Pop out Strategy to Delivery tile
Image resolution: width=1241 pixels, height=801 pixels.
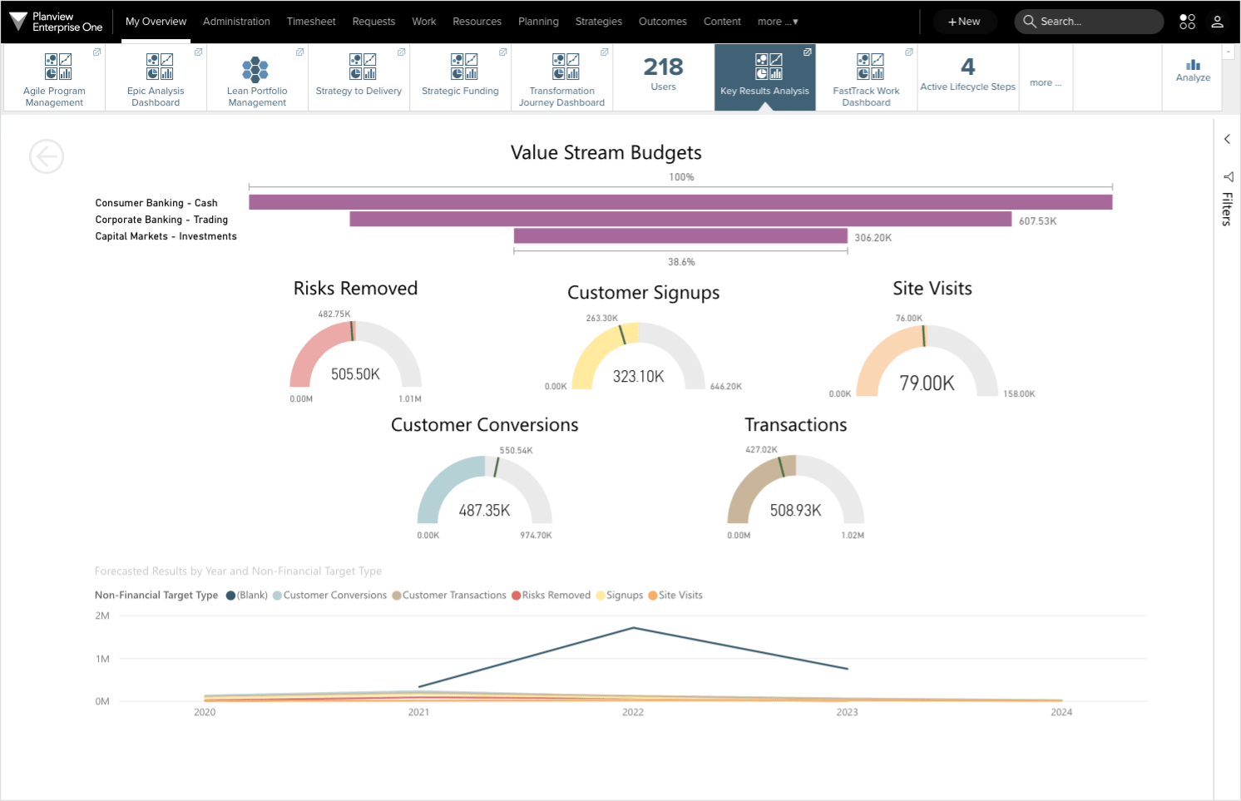401,52
